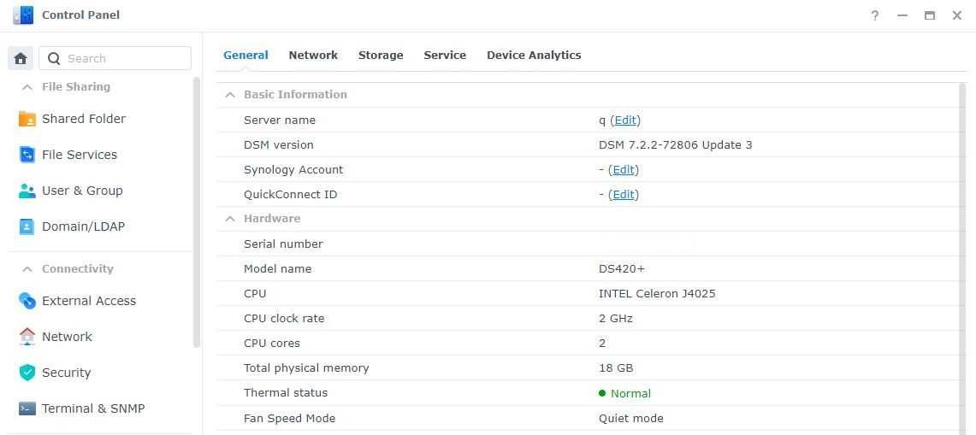Click the Synology Account label
The image size is (976, 435).
point(293,170)
